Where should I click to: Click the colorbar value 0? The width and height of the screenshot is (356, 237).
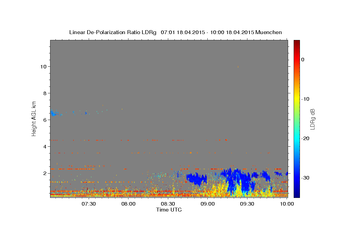[303, 60]
